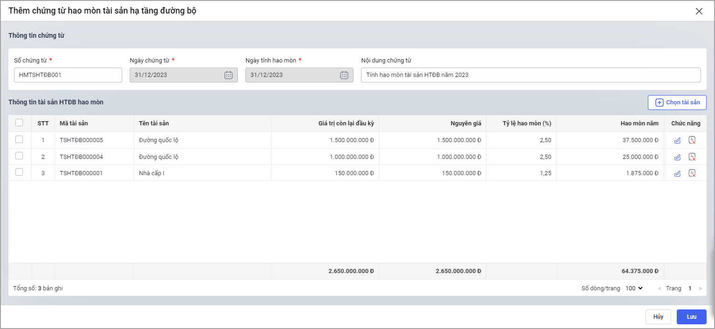Tick the checkbox for Nhà cấp I
715x329 pixels.
pyautogui.click(x=19, y=172)
